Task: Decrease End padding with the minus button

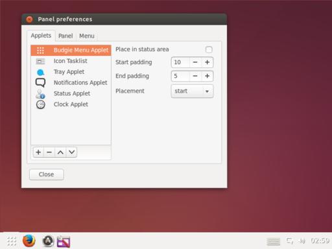Action: coord(195,76)
